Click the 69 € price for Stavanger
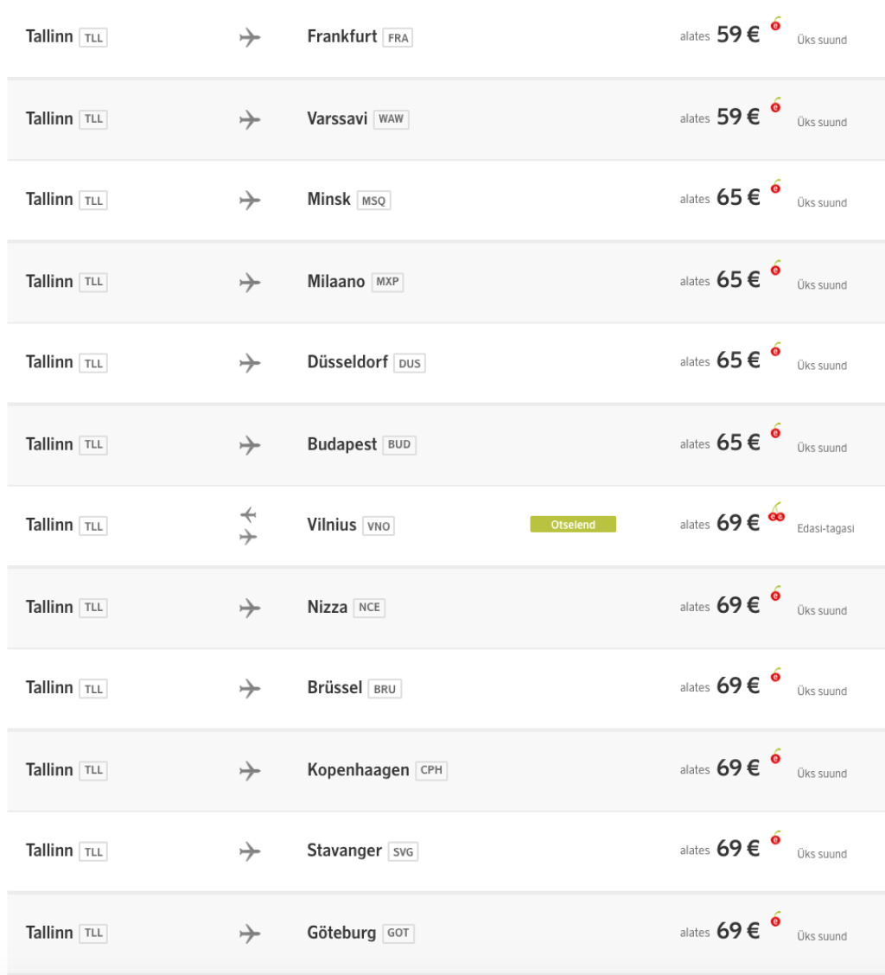 [738, 851]
